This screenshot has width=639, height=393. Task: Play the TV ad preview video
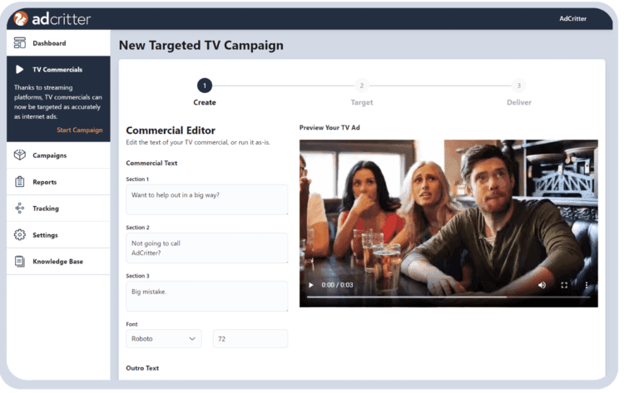tap(311, 285)
